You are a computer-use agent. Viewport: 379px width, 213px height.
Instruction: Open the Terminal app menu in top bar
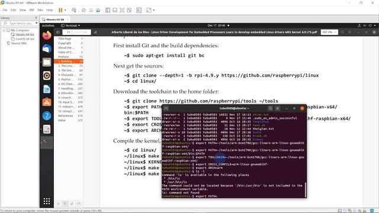point(70,25)
